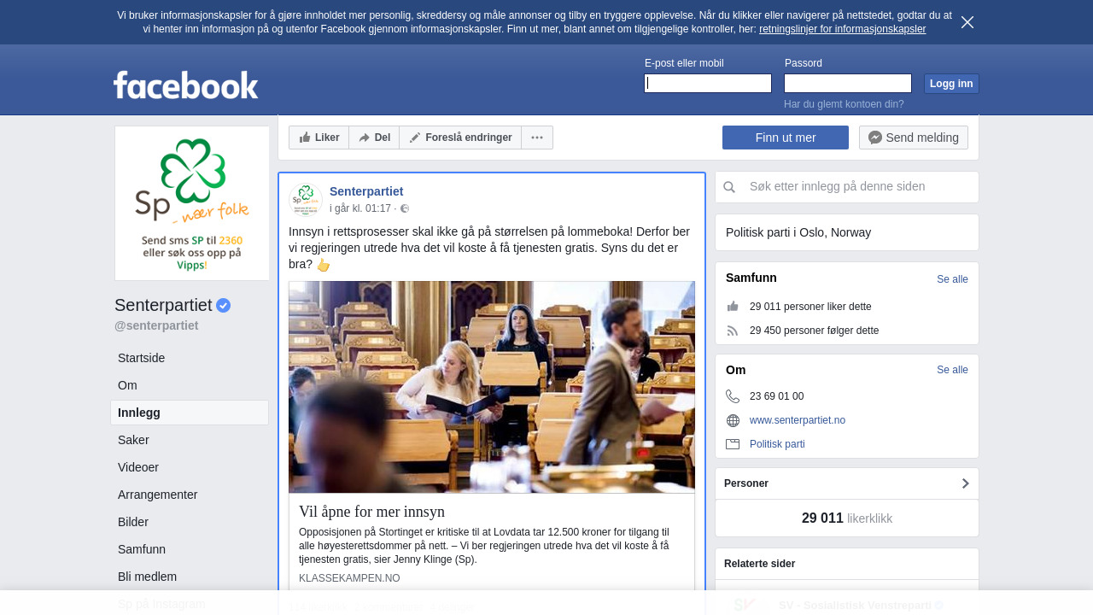The width and height of the screenshot is (1093, 615).
Task: Click the Logg inn button
Action: (x=951, y=84)
